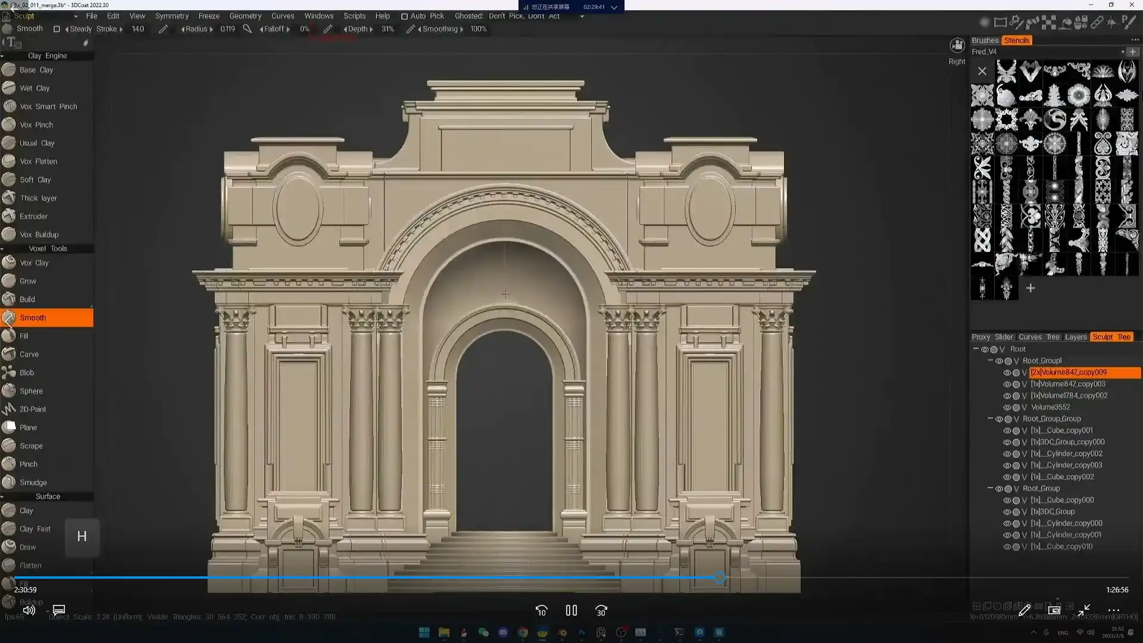Click the camera view icon above Right label

click(957, 45)
